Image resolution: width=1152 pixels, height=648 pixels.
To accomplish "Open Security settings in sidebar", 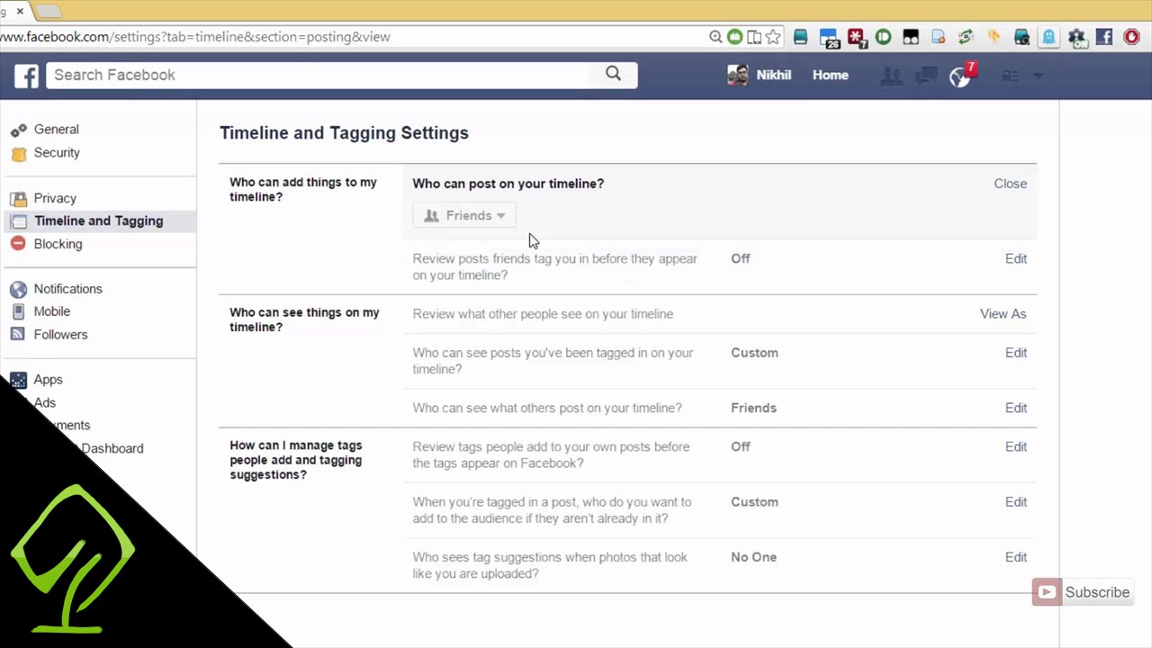I will click(57, 153).
